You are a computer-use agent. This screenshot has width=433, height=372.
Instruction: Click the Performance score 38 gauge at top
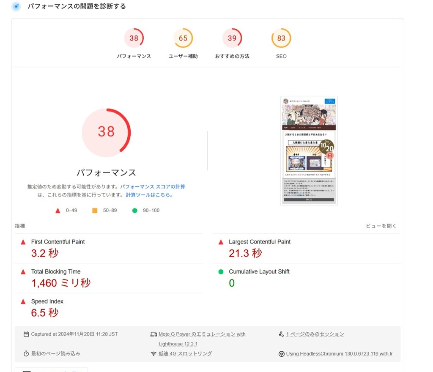tap(134, 38)
